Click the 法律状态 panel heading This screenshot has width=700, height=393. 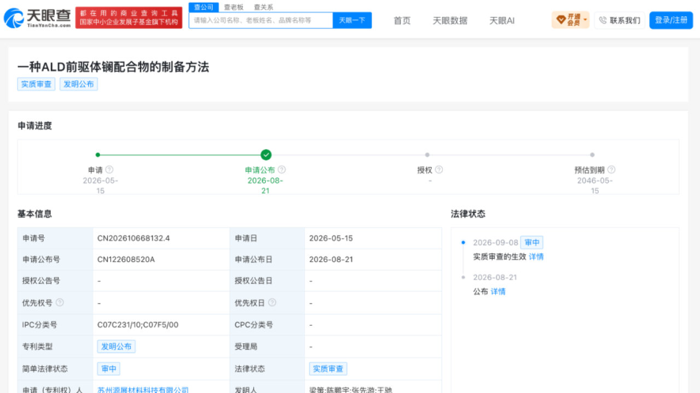click(468, 214)
